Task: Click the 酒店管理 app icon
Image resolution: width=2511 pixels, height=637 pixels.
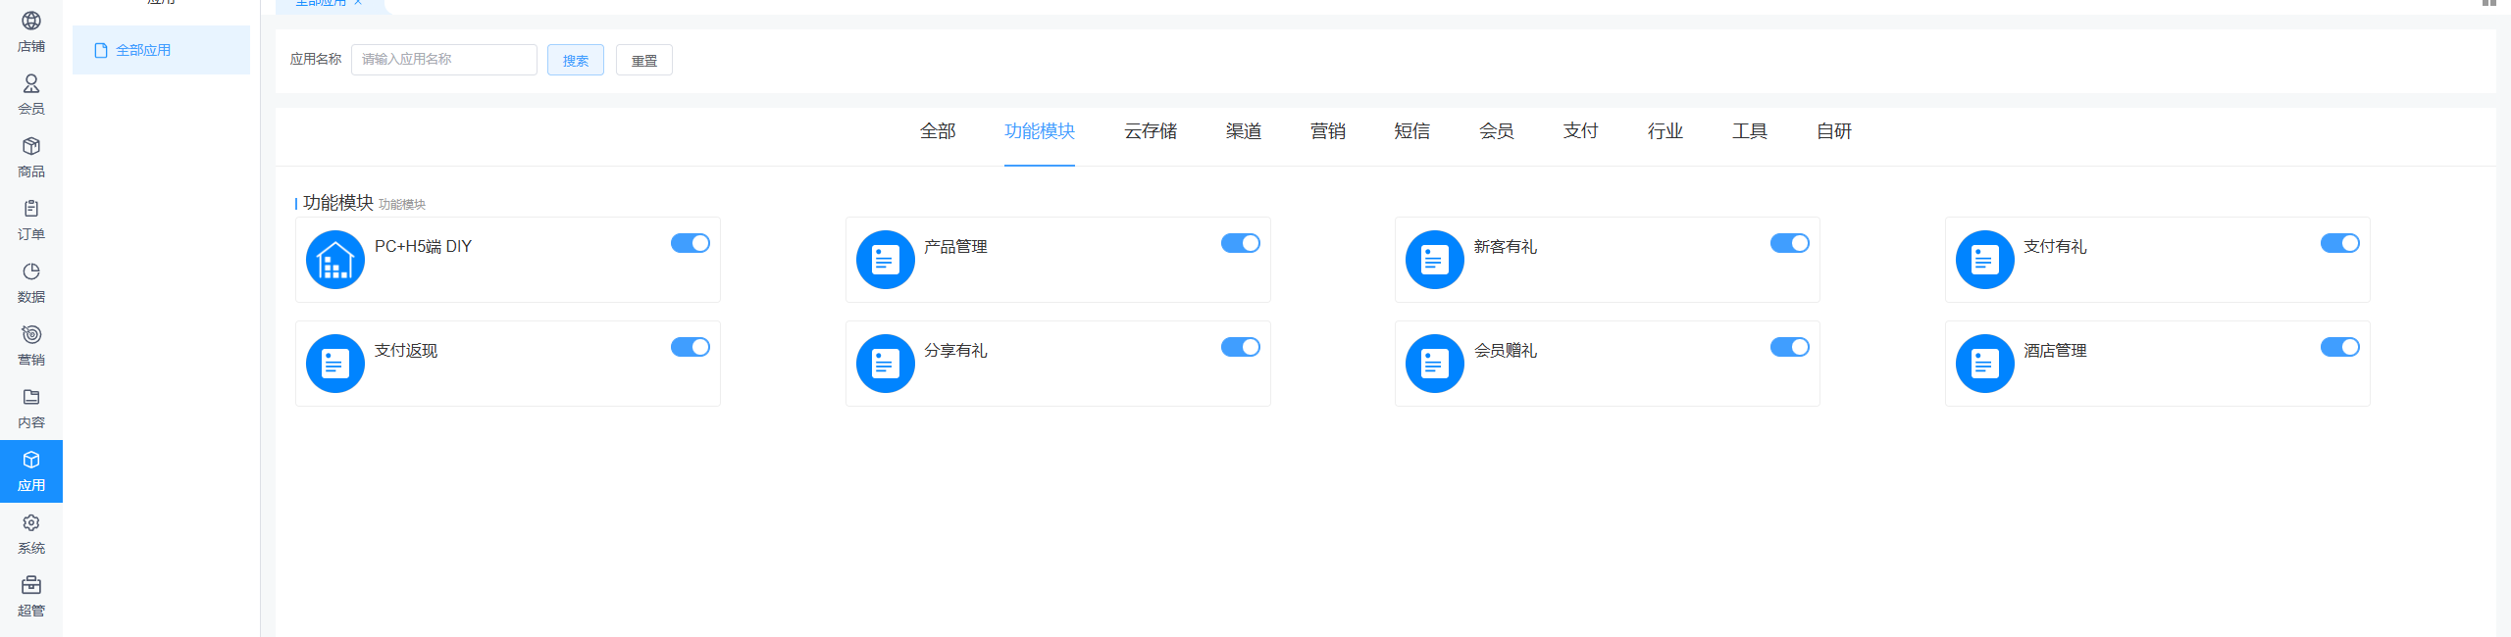Action: click(1985, 364)
